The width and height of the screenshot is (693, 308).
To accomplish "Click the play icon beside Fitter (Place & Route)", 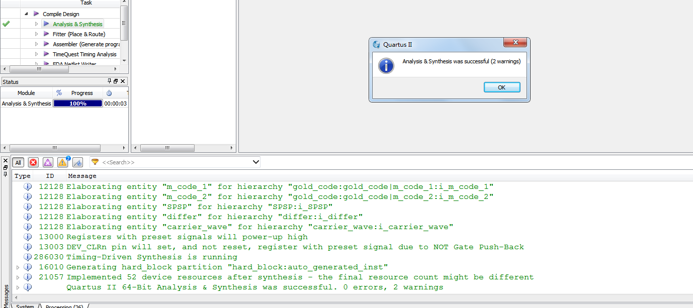I will pyautogui.click(x=46, y=34).
